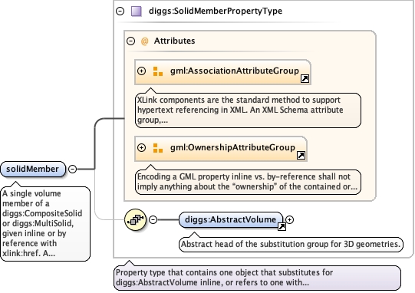
Task: Click the orange @ attributes icon
Action: [144, 41]
